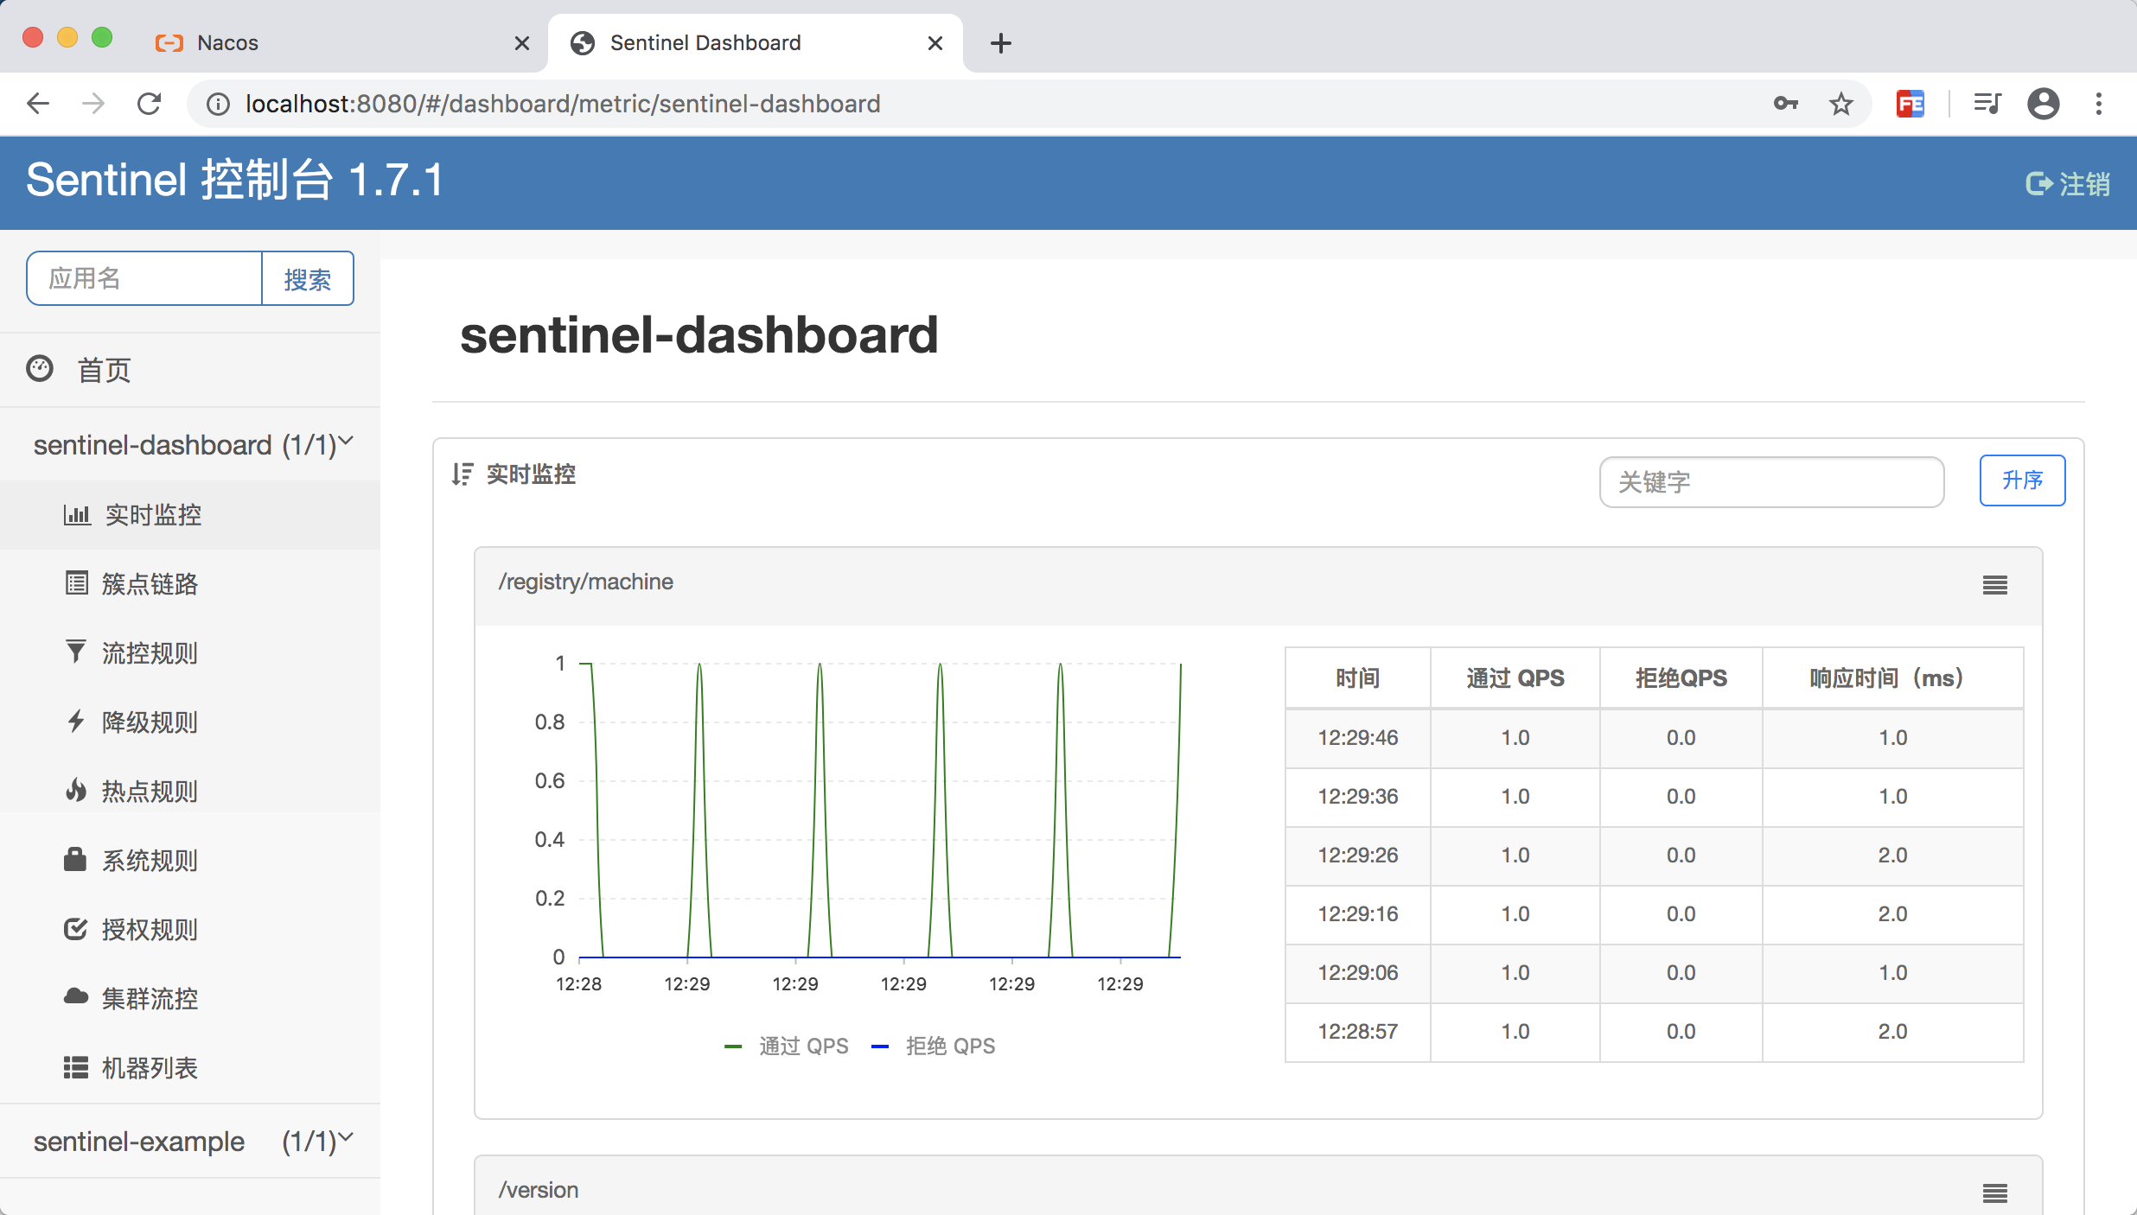Click the 搜索 search button
The image size is (2137, 1215).
(308, 278)
